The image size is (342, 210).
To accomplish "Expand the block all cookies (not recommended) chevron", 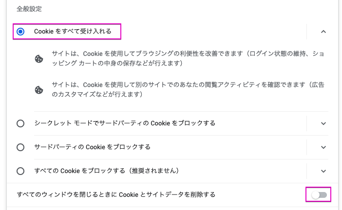I will tap(323, 171).
